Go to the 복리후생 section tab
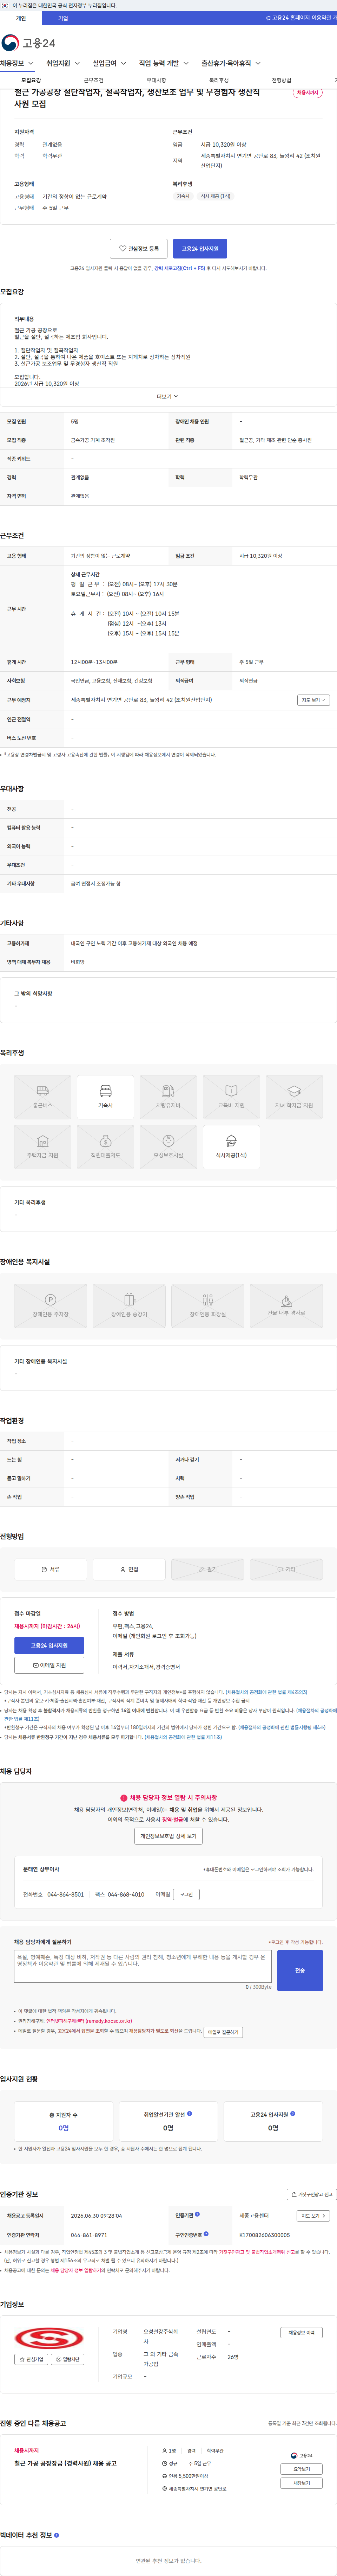 pyautogui.click(x=218, y=80)
